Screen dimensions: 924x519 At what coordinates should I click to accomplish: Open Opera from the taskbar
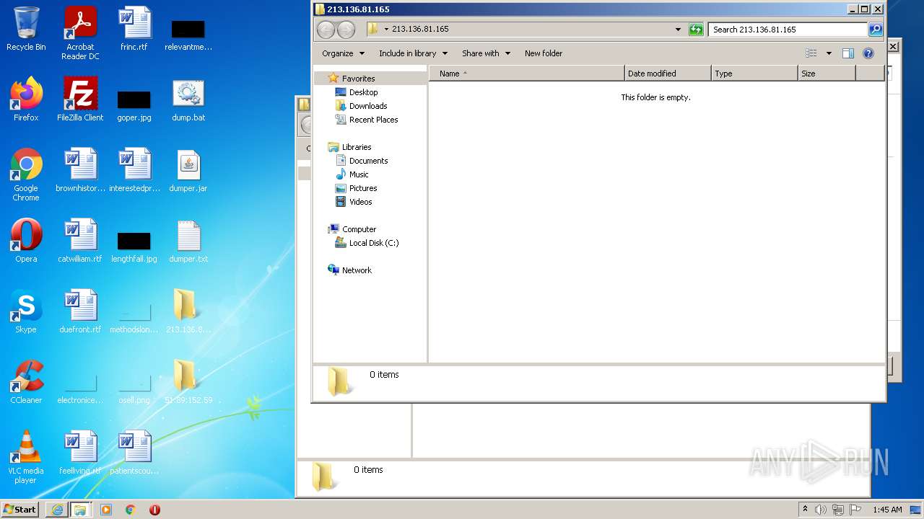coord(154,510)
